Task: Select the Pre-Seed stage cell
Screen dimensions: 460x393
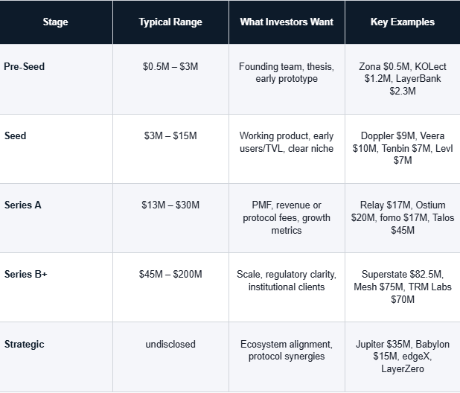Action: 56,79
